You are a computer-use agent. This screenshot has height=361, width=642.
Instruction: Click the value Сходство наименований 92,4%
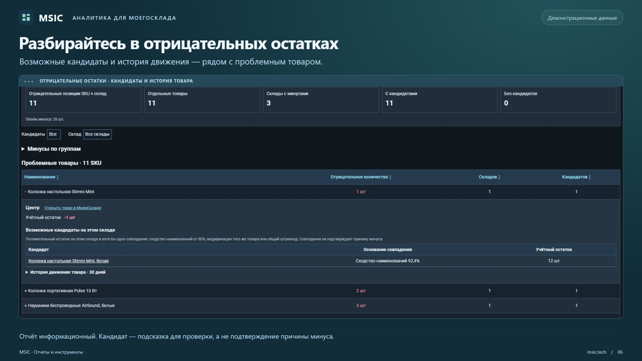pyautogui.click(x=388, y=261)
